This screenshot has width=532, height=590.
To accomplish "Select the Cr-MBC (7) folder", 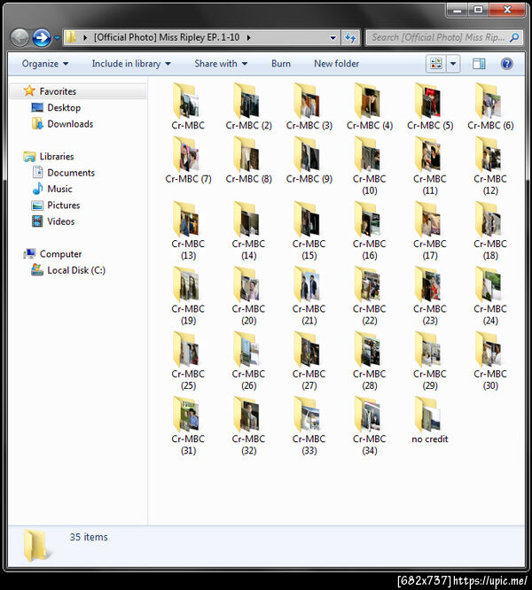I will (188, 160).
